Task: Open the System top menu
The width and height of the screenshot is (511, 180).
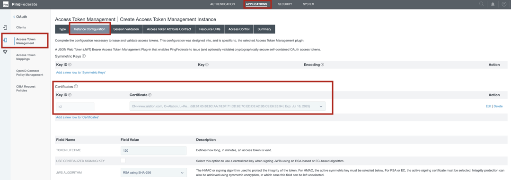Action: (308, 4)
